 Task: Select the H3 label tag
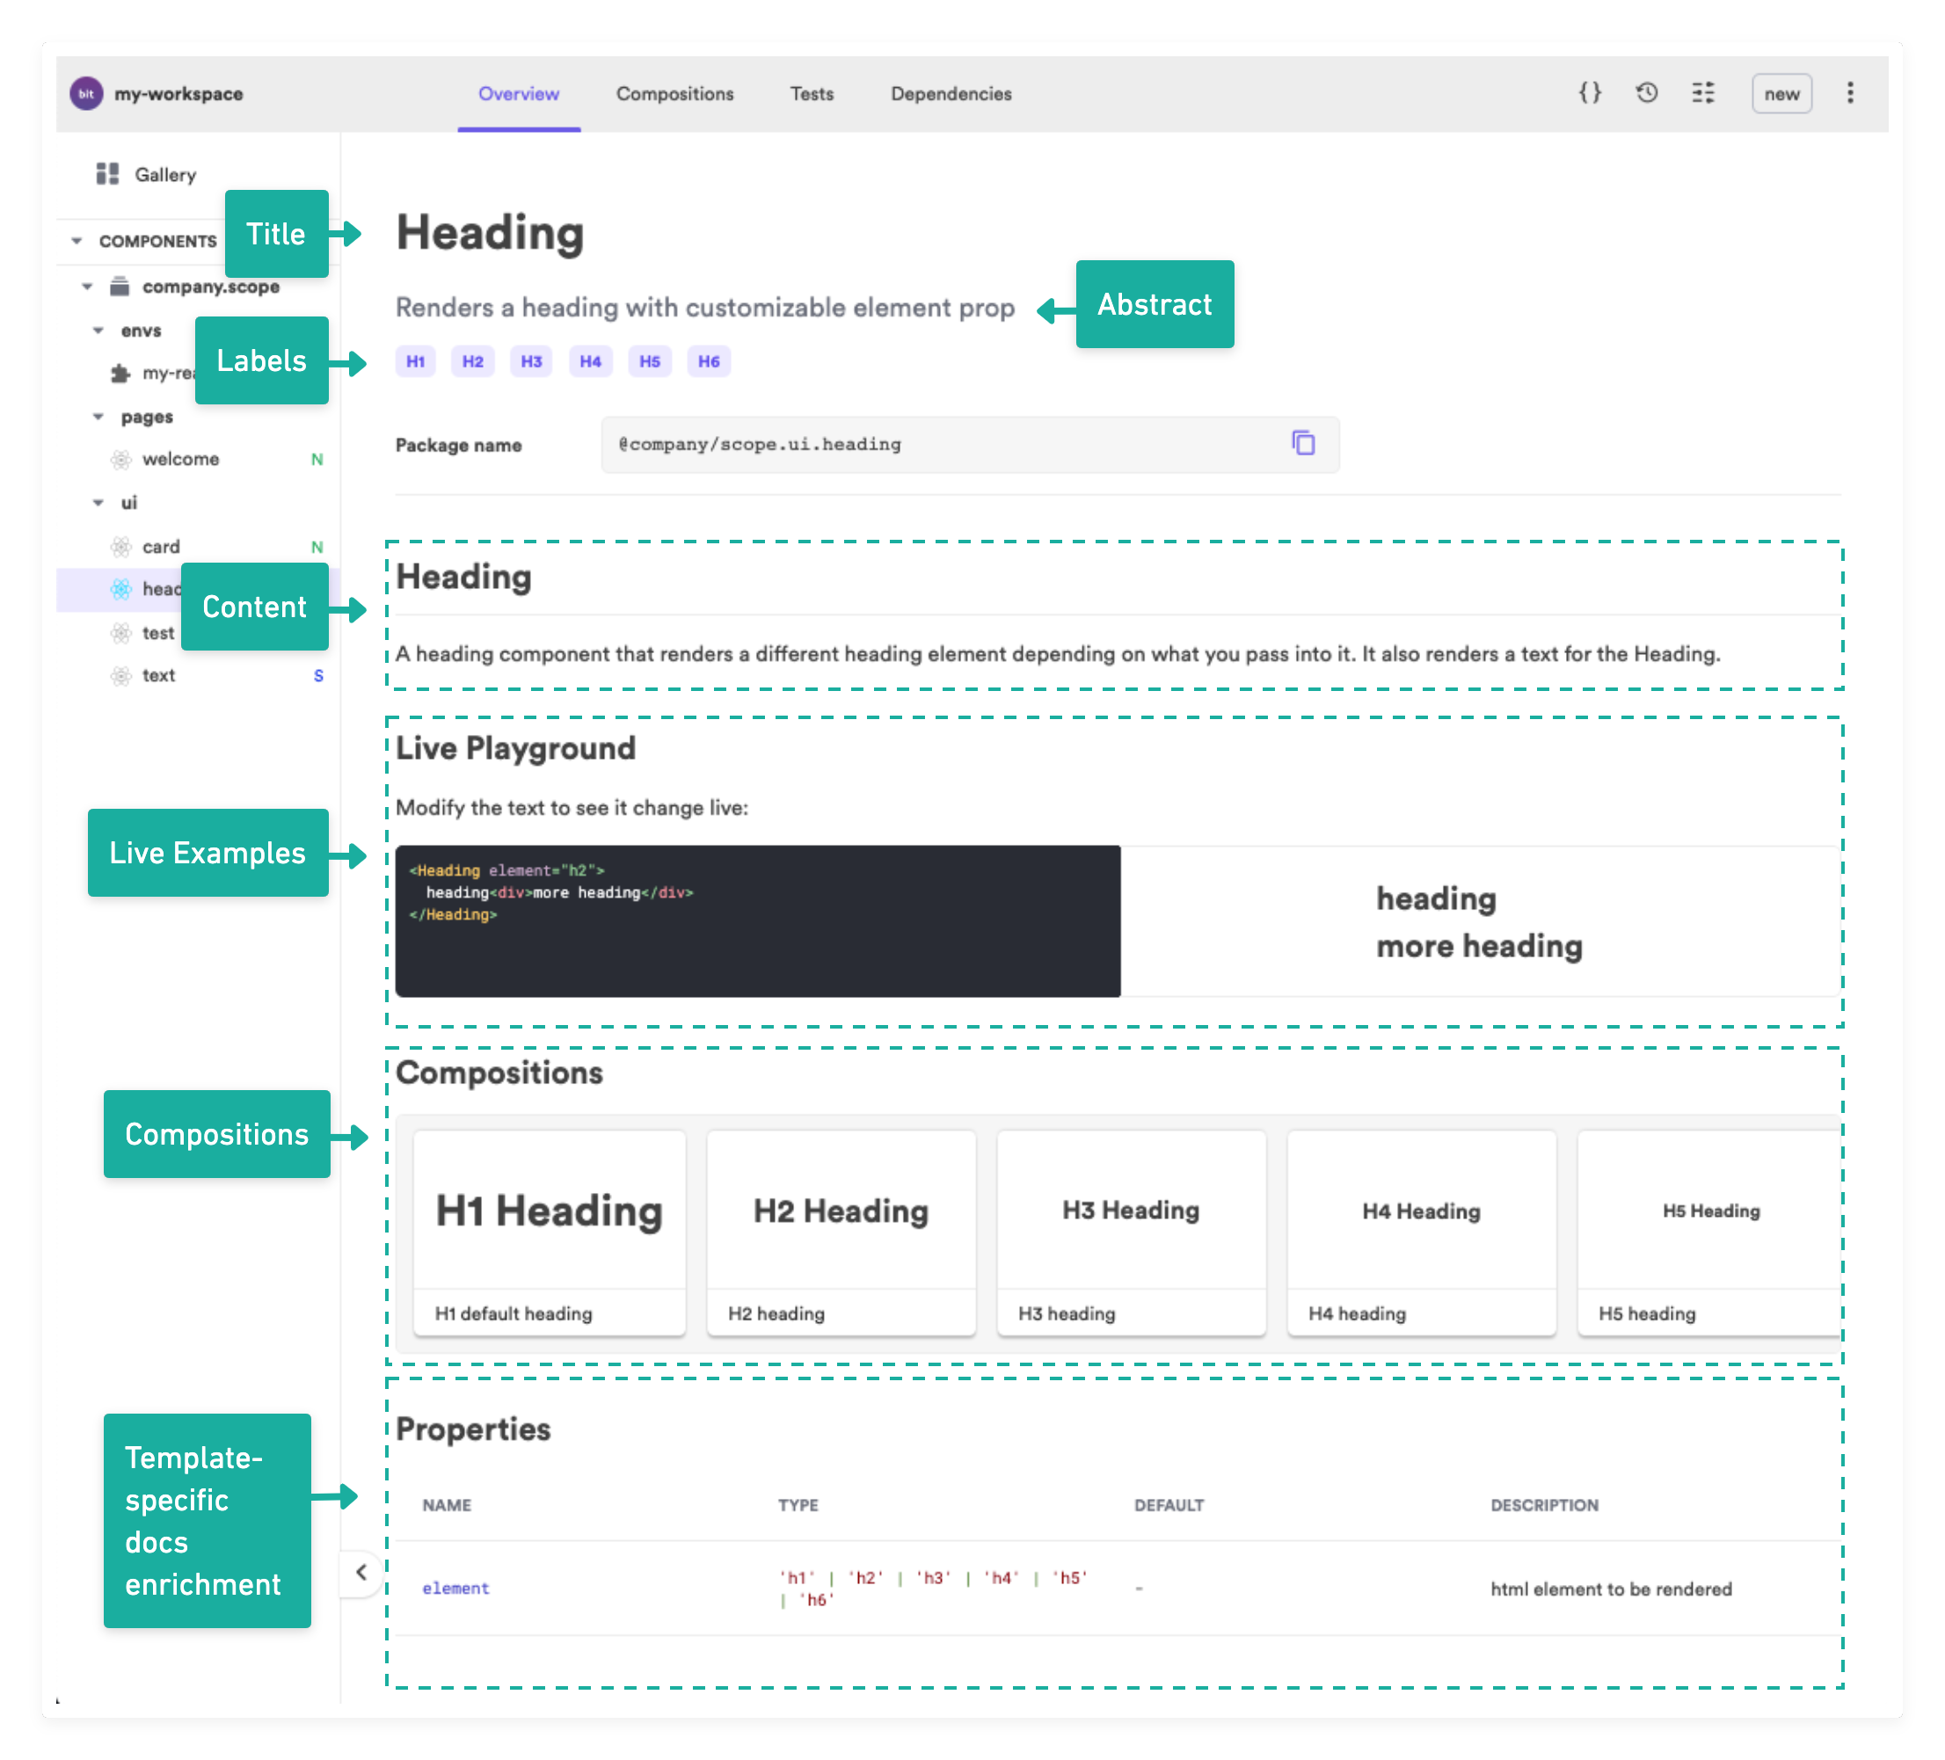(x=530, y=361)
